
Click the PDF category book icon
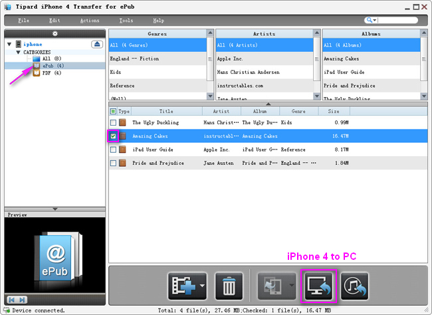click(37, 72)
